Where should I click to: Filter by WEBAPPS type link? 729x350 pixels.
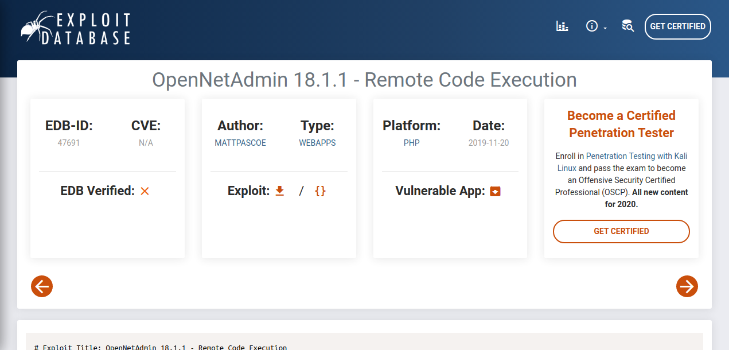[x=317, y=143]
